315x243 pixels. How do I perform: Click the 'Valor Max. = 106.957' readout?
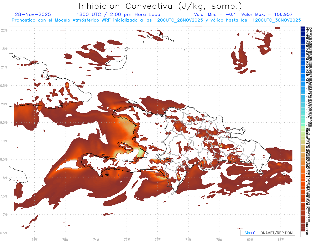click(267, 14)
